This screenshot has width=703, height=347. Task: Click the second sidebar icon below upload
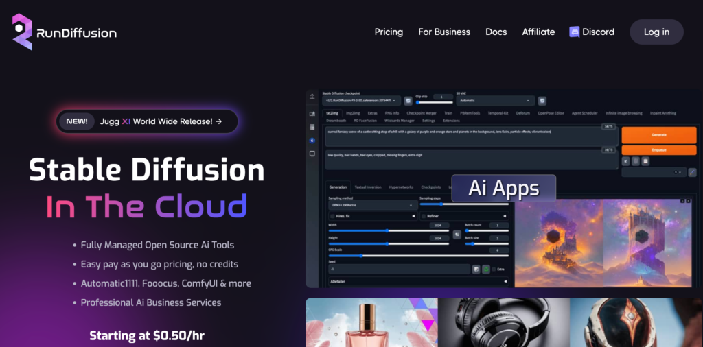pos(312,114)
